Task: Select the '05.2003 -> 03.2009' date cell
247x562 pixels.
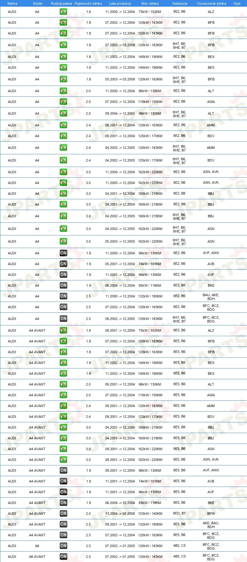Action: pyautogui.click(x=120, y=79)
